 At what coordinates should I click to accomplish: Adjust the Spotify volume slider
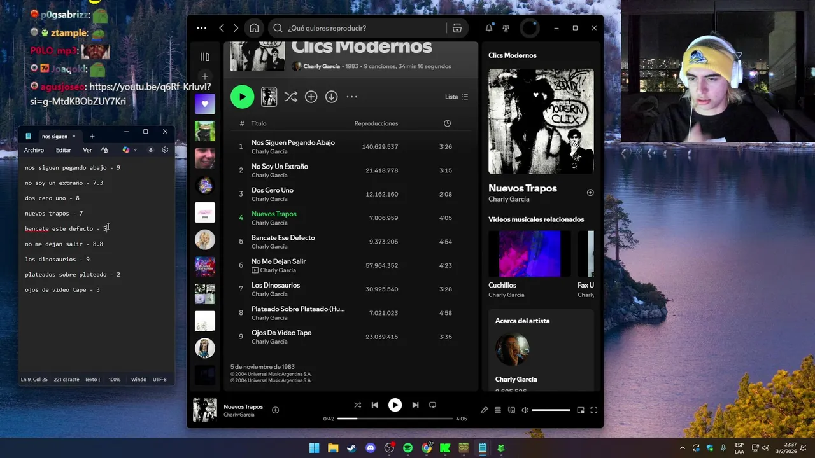(x=551, y=410)
